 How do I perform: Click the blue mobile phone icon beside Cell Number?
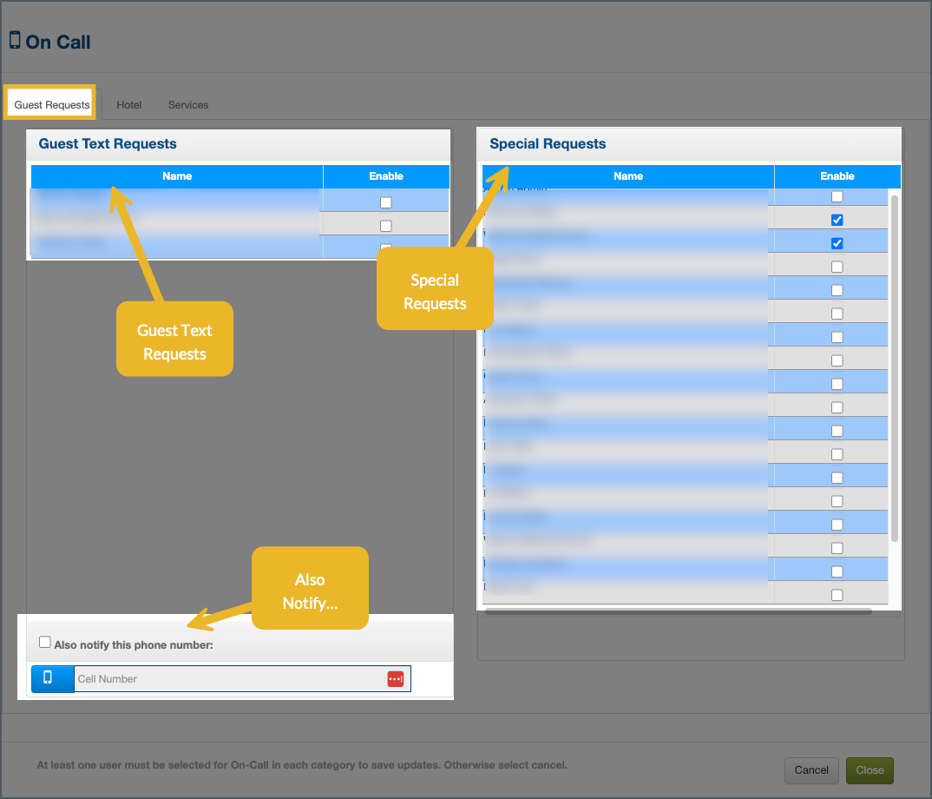click(48, 678)
